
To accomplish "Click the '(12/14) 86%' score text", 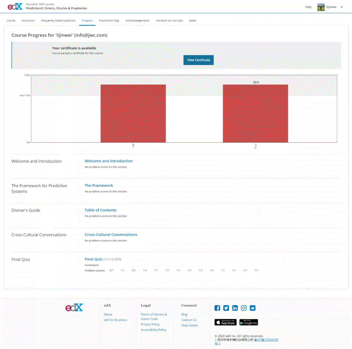I will pyautogui.click(x=112, y=259).
